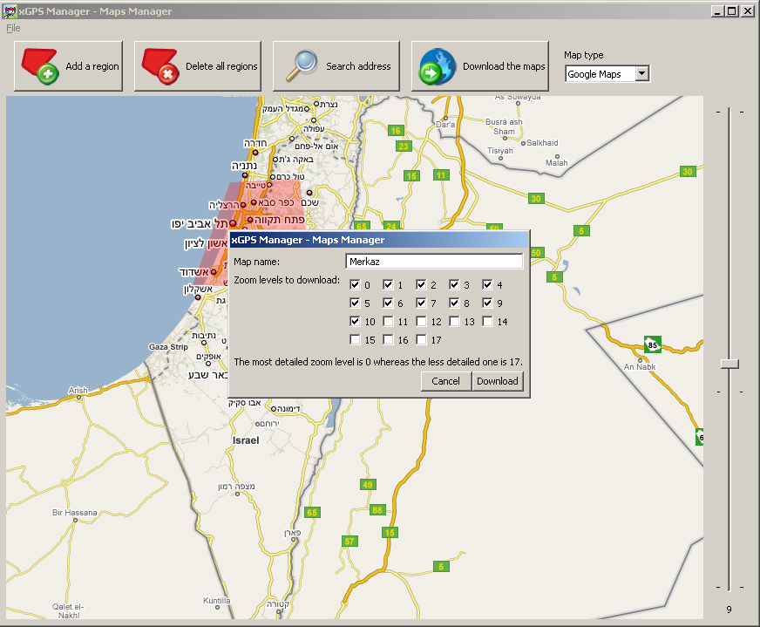Click the Search address magnifier icon
This screenshot has width=760, height=627.
302,65
